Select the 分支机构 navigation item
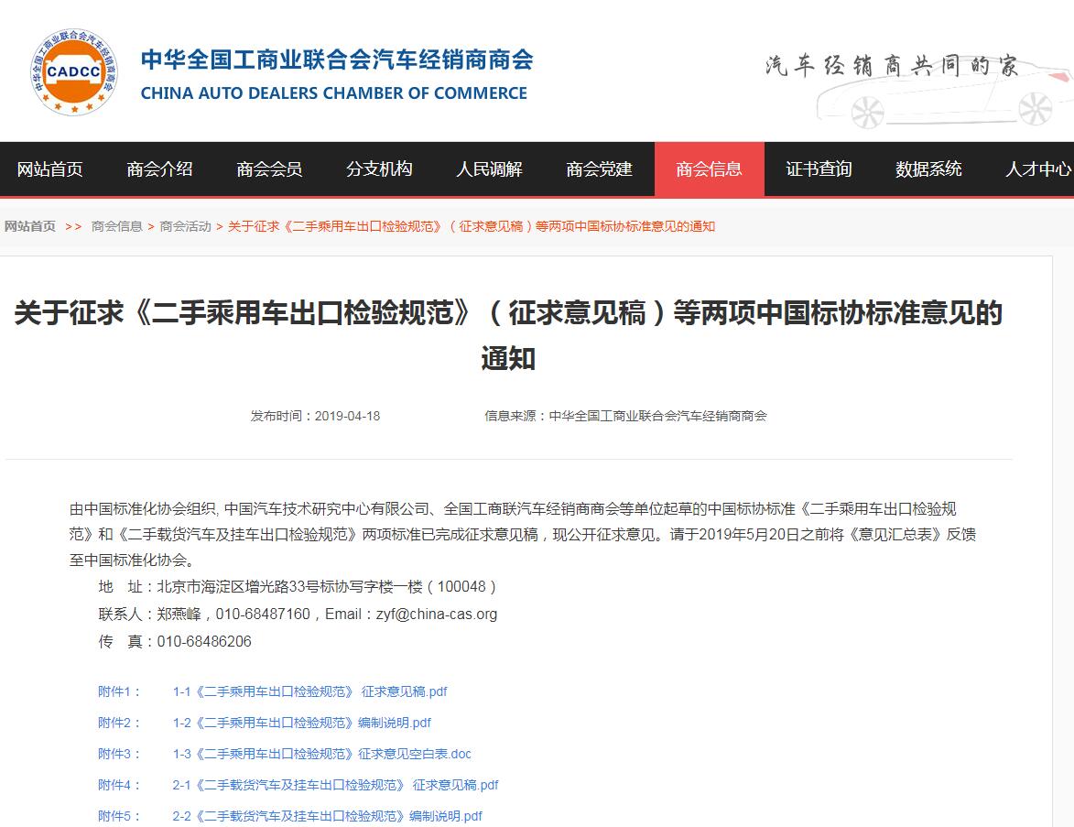The height and width of the screenshot is (827, 1074). (x=379, y=169)
